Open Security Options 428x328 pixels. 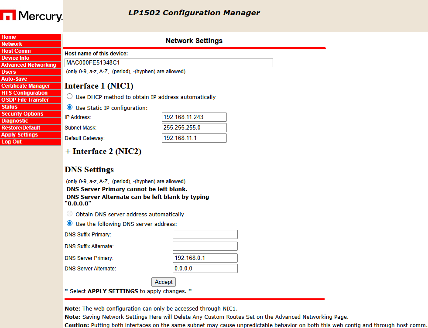coord(30,114)
